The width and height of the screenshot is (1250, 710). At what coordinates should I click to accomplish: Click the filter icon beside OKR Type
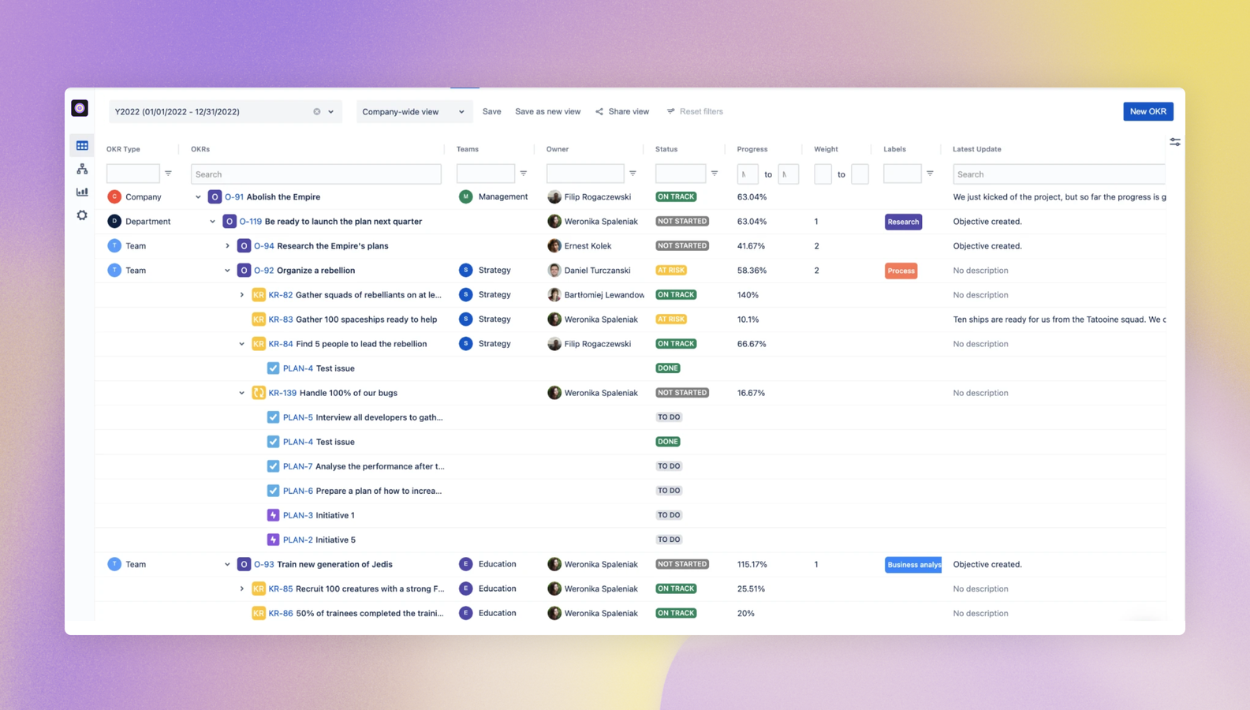click(168, 174)
